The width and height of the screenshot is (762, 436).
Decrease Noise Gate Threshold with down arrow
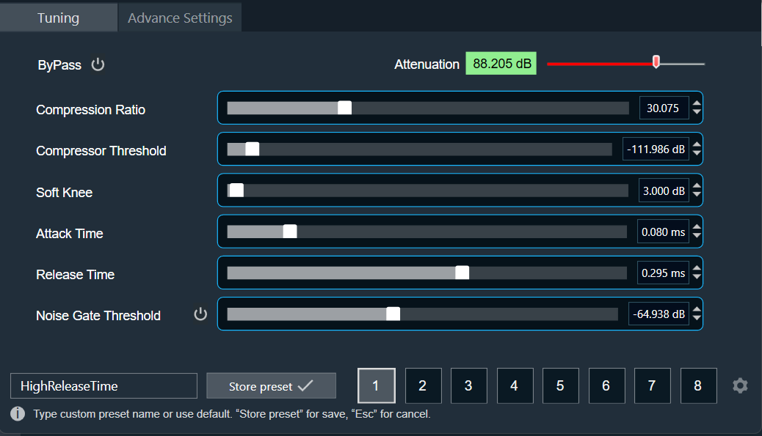697,318
